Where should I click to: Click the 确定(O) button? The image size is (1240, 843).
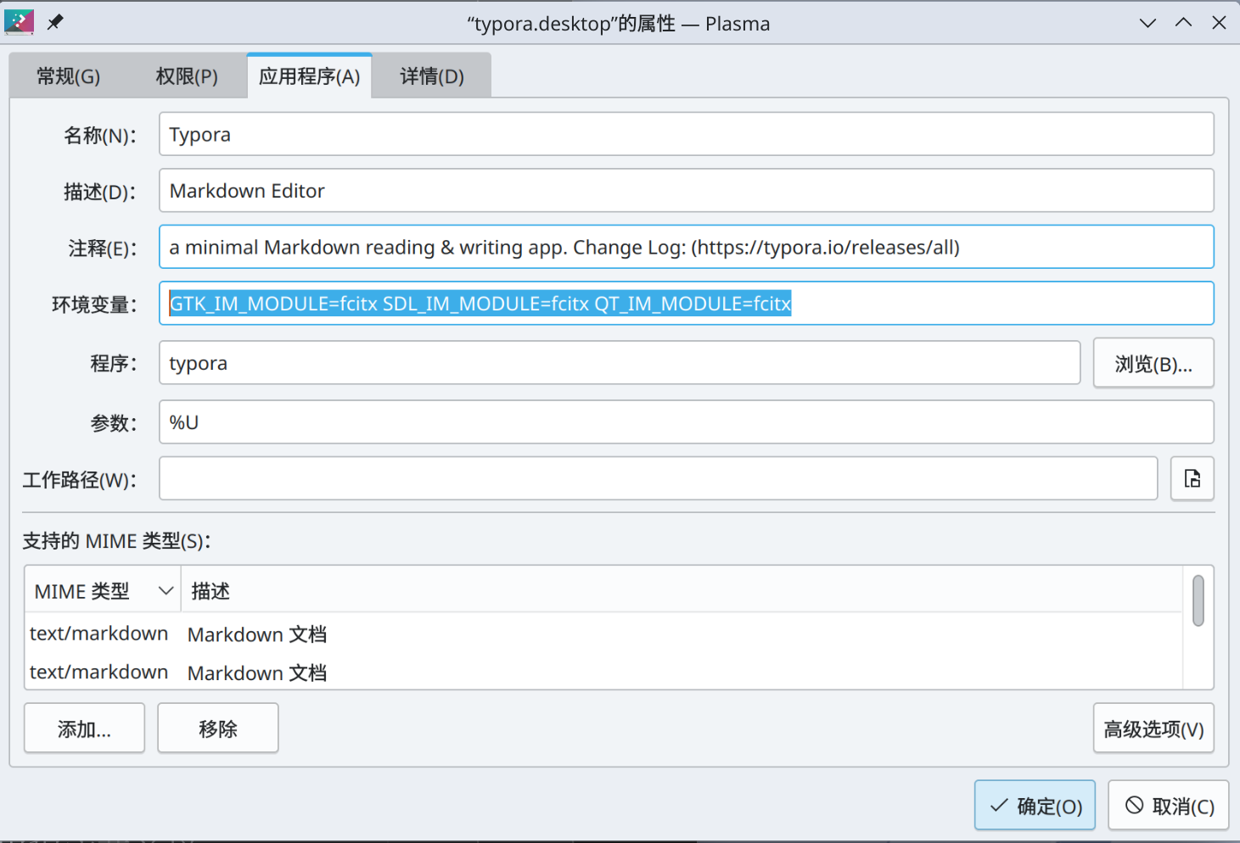[1035, 805]
